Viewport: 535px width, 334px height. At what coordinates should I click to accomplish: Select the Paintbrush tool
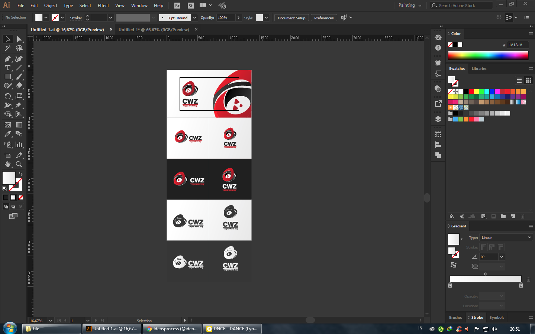(19, 77)
